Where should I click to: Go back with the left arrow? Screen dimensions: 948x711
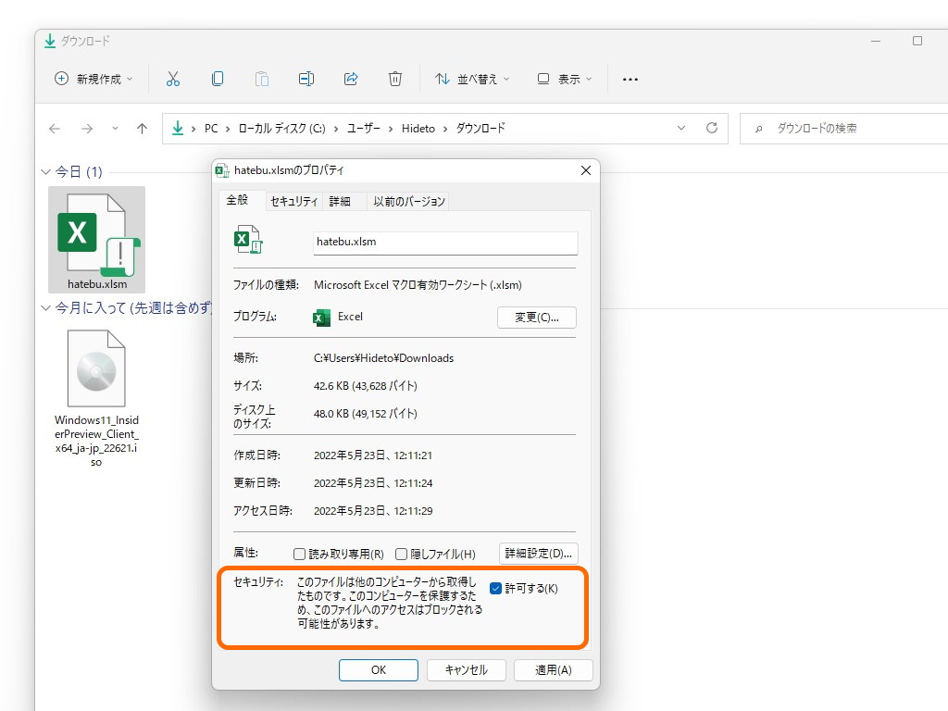[55, 128]
